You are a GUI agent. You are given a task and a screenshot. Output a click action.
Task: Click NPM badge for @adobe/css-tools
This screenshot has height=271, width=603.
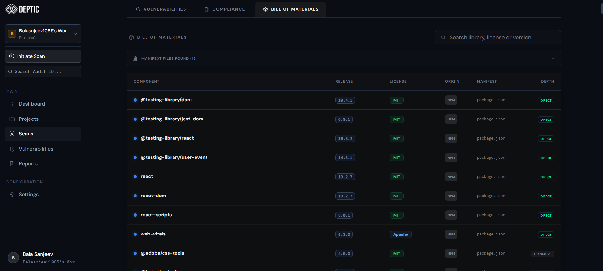pos(451,254)
